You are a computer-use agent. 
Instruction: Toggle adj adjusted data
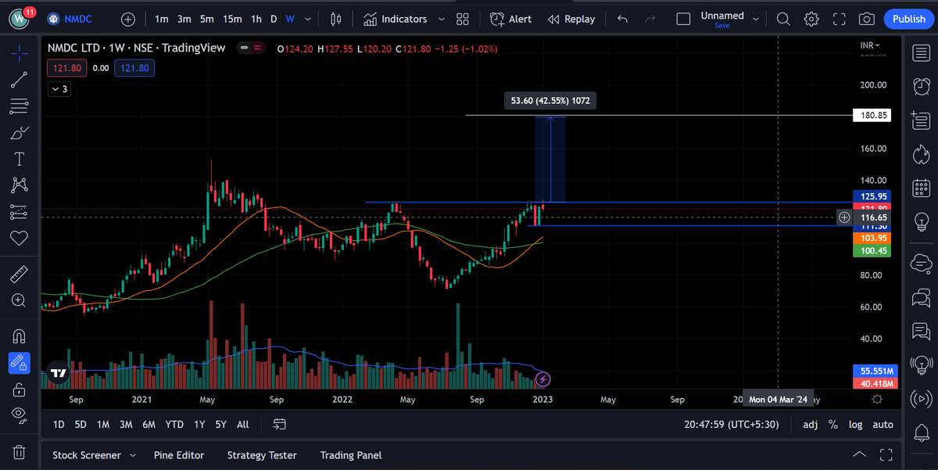tap(810, 424)
